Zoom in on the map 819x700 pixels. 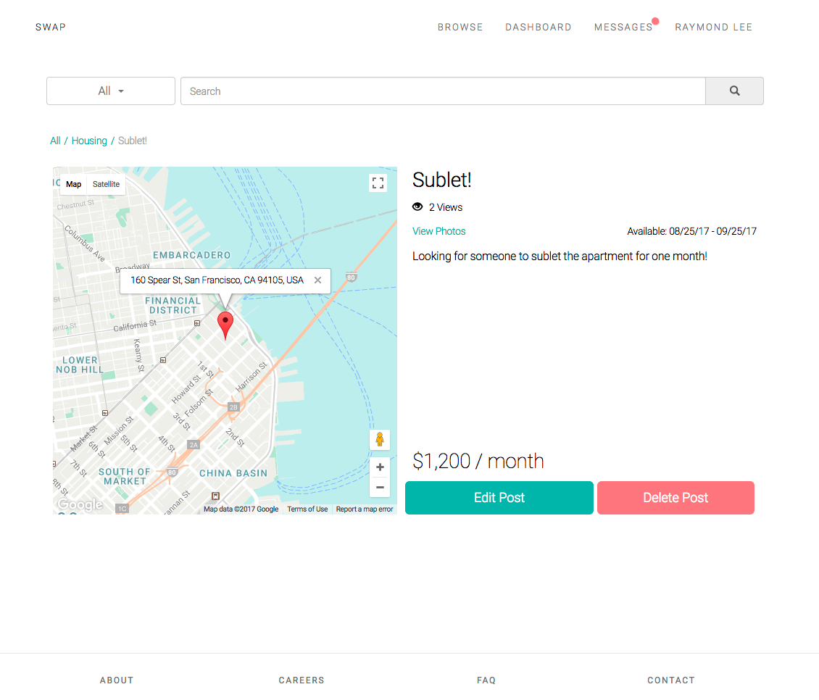coord(381,467)
